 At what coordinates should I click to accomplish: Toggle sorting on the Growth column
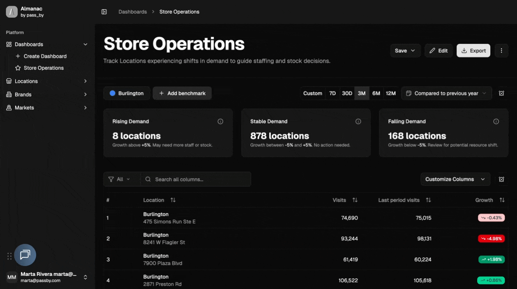coord(502,200)
